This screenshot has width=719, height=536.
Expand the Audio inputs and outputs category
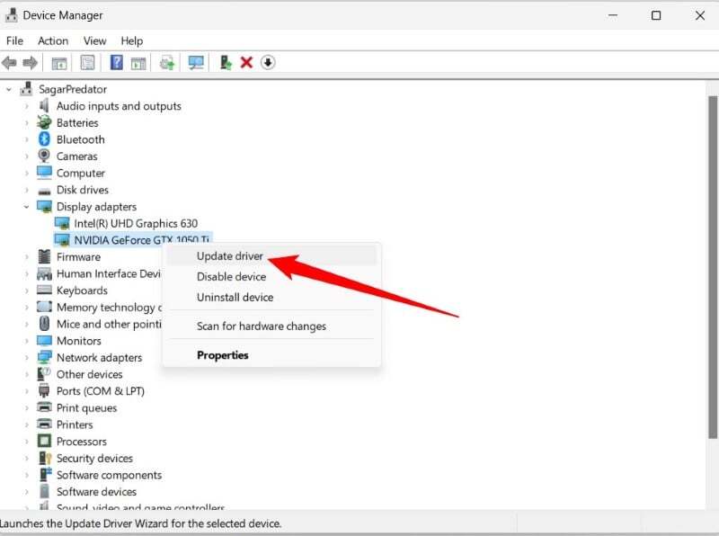27,106
